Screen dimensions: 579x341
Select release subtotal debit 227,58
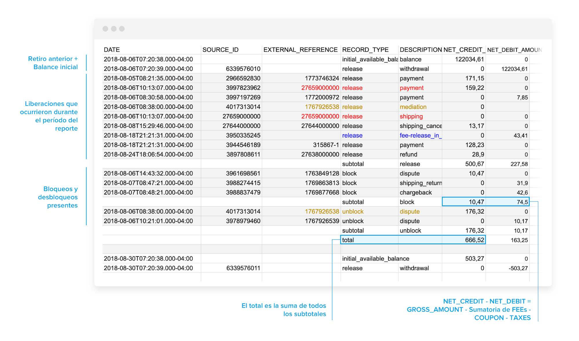pos(507,164)
